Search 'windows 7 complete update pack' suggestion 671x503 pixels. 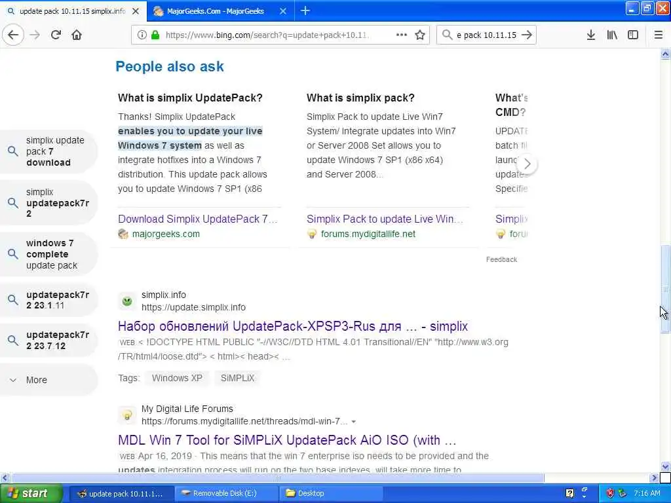pos(48,254)
